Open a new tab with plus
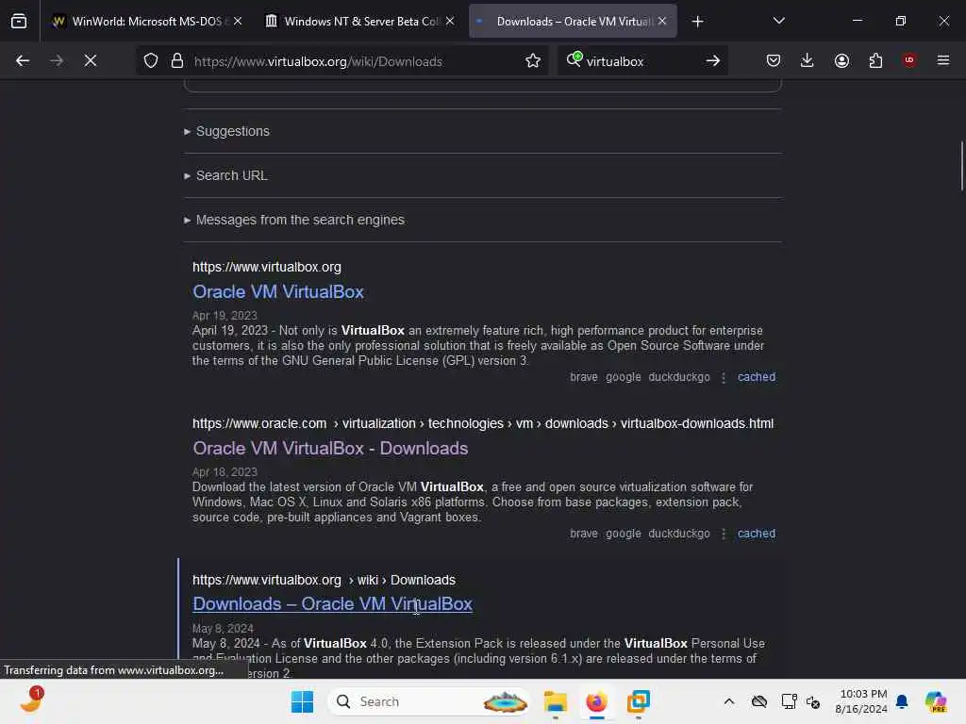Screen dimensions: 966x724 click(697, 22)
